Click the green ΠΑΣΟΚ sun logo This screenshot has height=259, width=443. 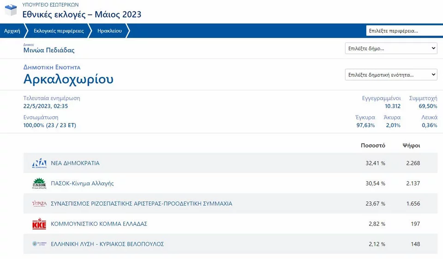39,183
